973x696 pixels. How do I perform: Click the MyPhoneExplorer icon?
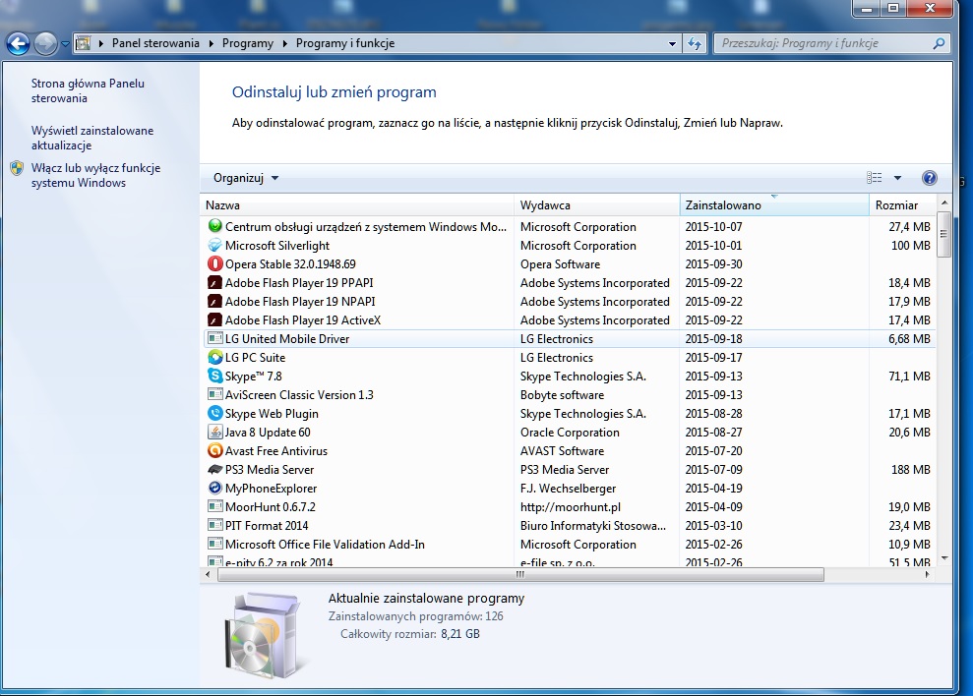click(x=214, y=489)
